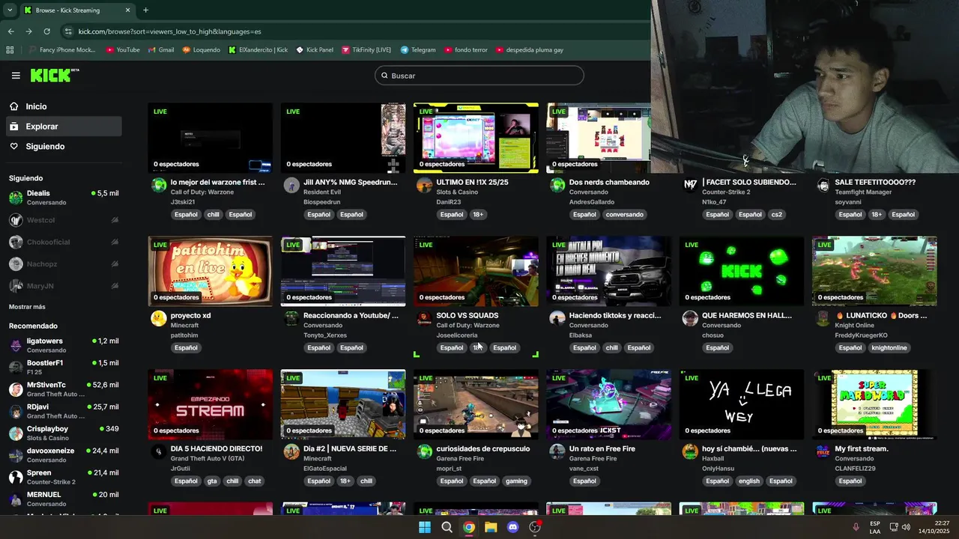Screen dimensions: 959x539
Task: Open the Resident Evil category link
Action: pos(322,192)
